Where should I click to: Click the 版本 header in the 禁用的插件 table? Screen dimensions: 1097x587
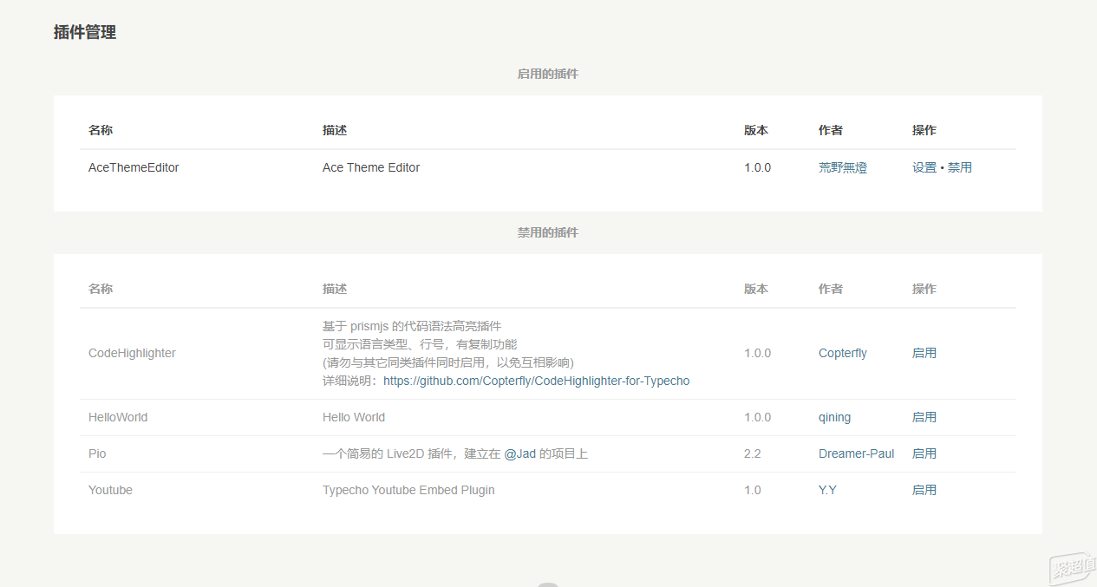pyautogui.click(x=756, y=289)
